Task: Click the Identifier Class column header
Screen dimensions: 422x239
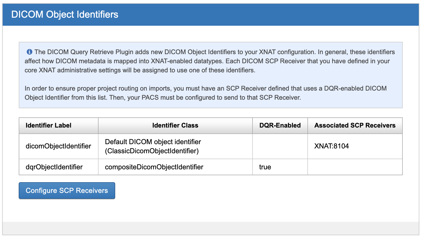Action: tap(175, 125)
